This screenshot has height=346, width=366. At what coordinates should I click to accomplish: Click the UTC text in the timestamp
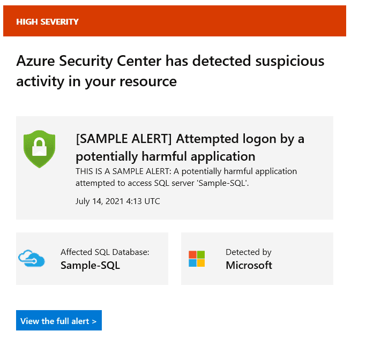point(152,201)
